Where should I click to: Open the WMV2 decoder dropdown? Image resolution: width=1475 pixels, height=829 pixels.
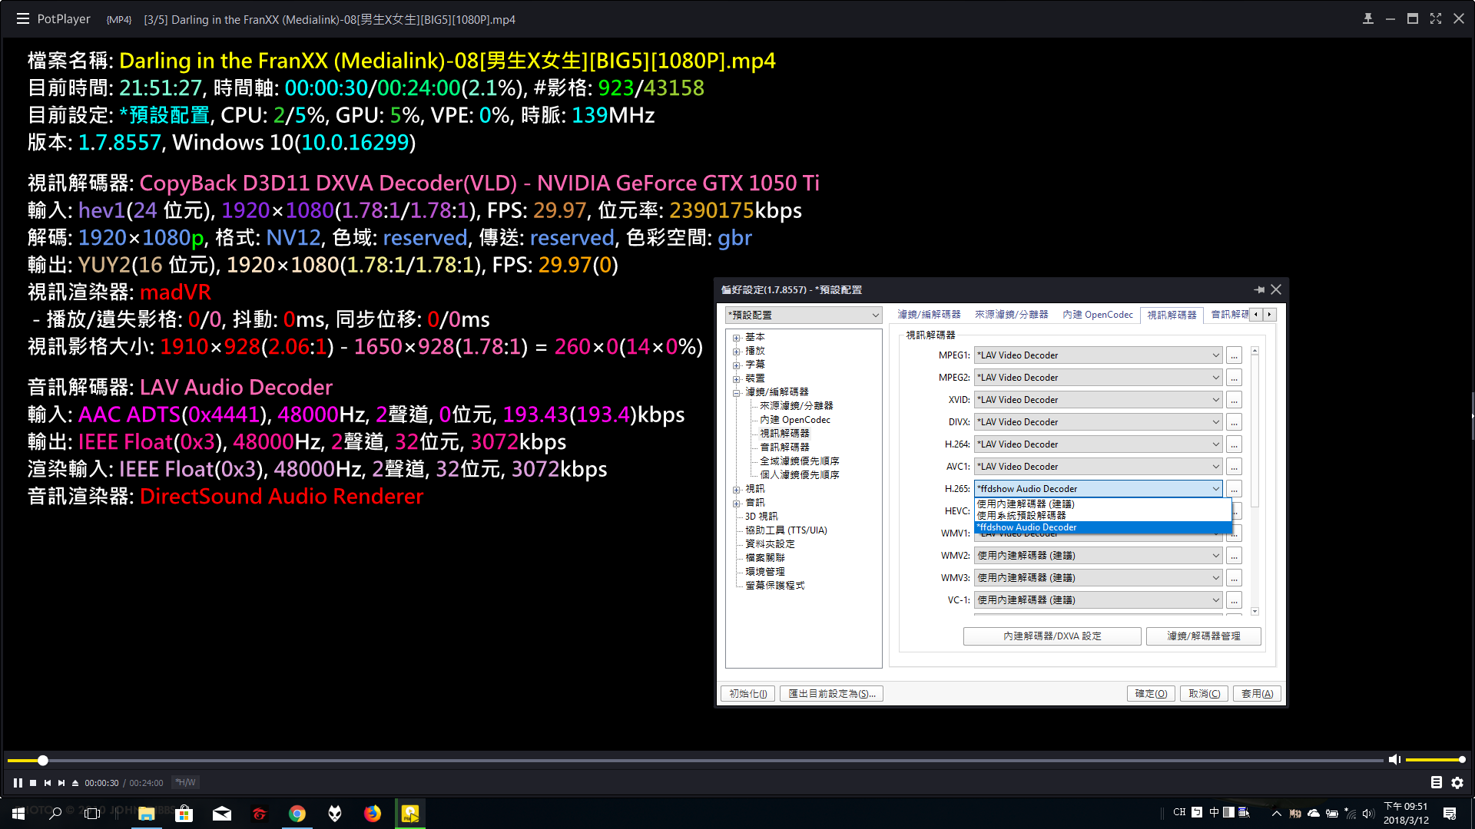point(1098,556)
